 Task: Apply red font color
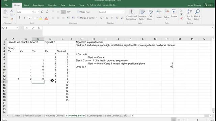pos(46,18)
